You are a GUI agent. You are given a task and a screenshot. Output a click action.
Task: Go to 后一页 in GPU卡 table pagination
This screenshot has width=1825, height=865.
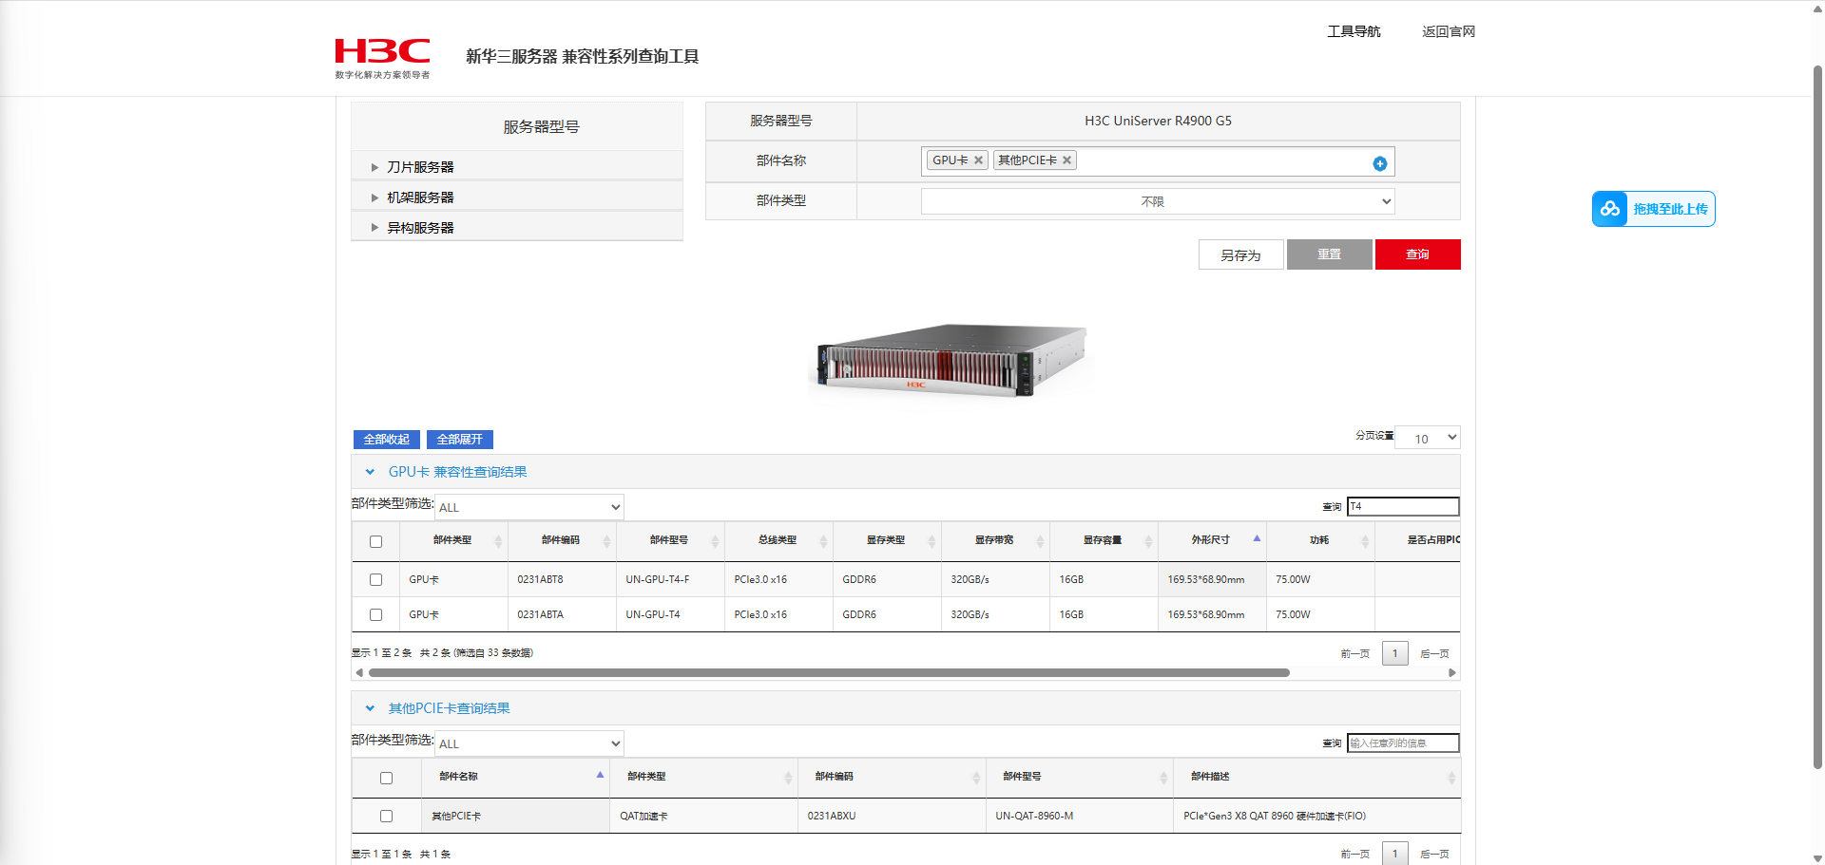coord(1434,653)
